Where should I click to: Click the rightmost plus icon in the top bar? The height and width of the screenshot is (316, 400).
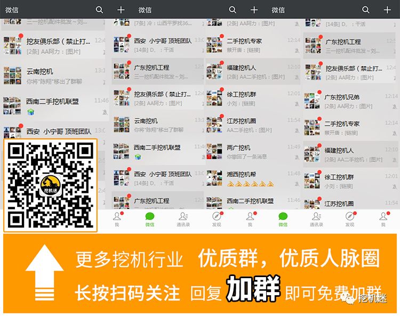pos(387,10)
